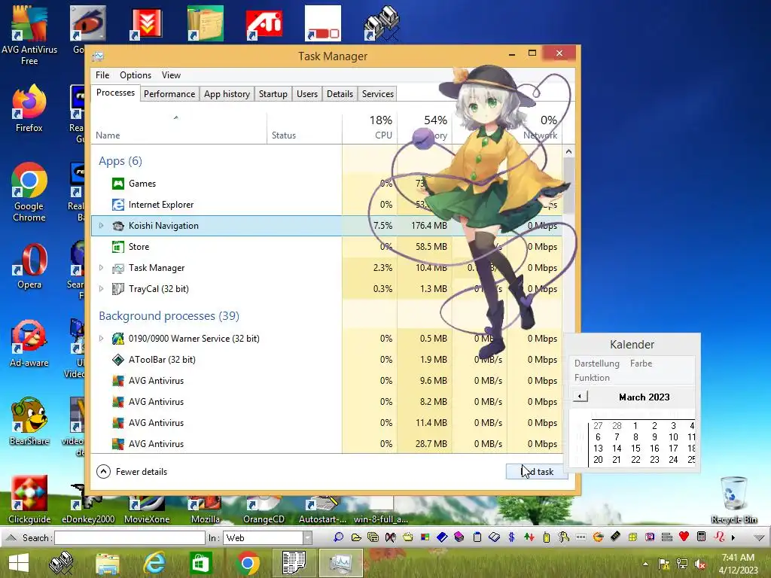Open the In: Web dropdown
This screenshot has height=578, width=771.
coord(307,537)
